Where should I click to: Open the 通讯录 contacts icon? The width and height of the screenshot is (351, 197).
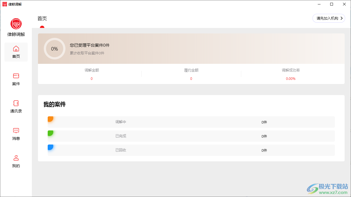[x=16, y=103]
